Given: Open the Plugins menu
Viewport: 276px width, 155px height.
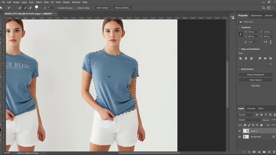Looking at the screenshot, I should pyautogui.click(x=66, y=2).
